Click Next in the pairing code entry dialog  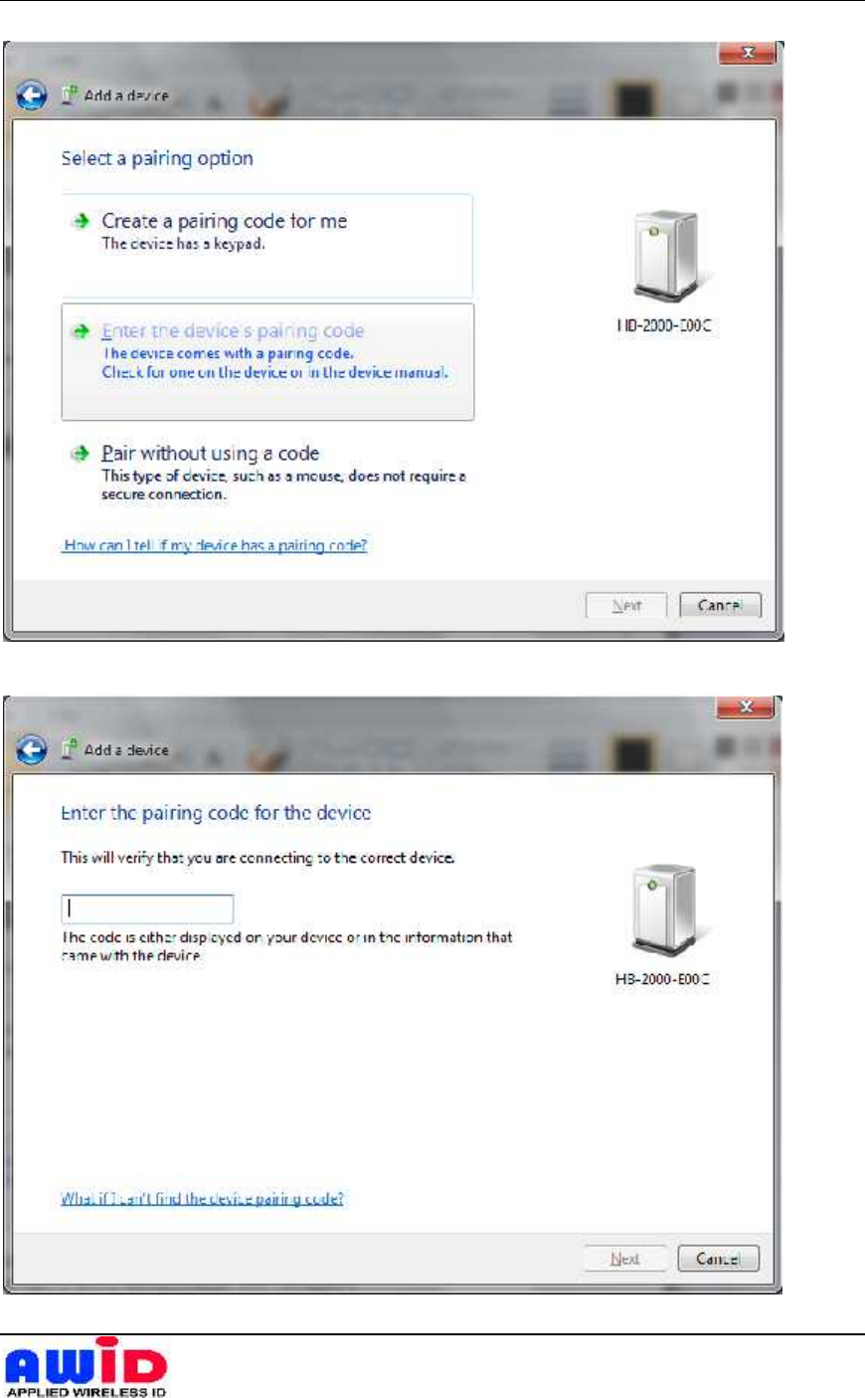click(624, 1259)
